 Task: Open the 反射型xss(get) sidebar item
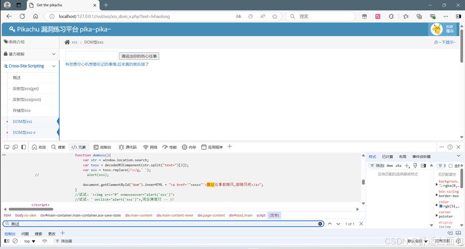click(25, 89)
